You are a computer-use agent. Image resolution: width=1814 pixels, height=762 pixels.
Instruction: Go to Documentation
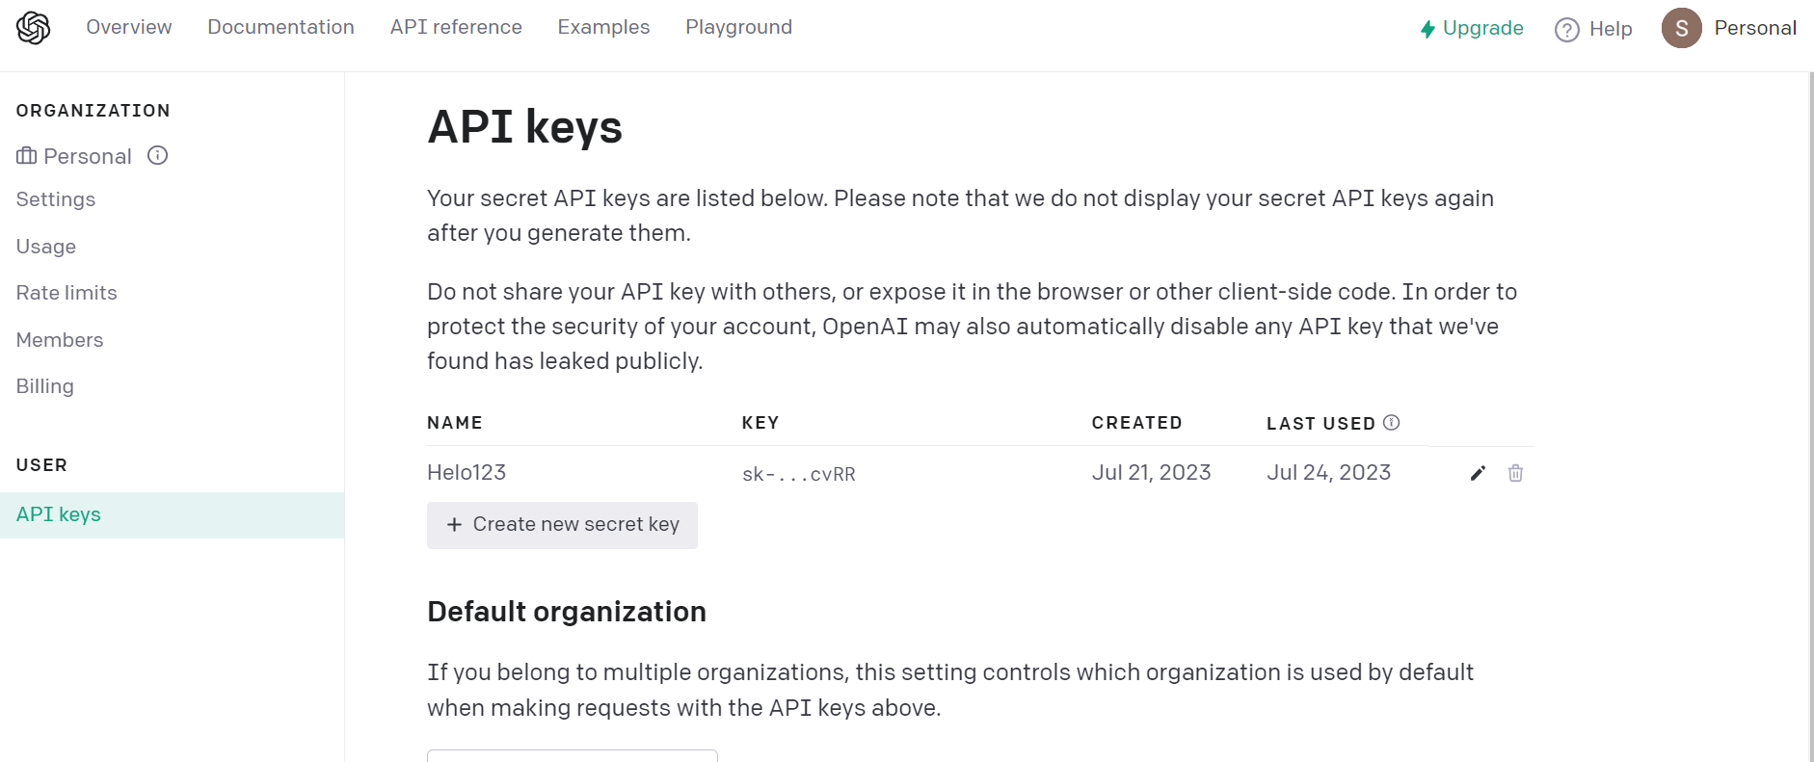coord(280,27)
